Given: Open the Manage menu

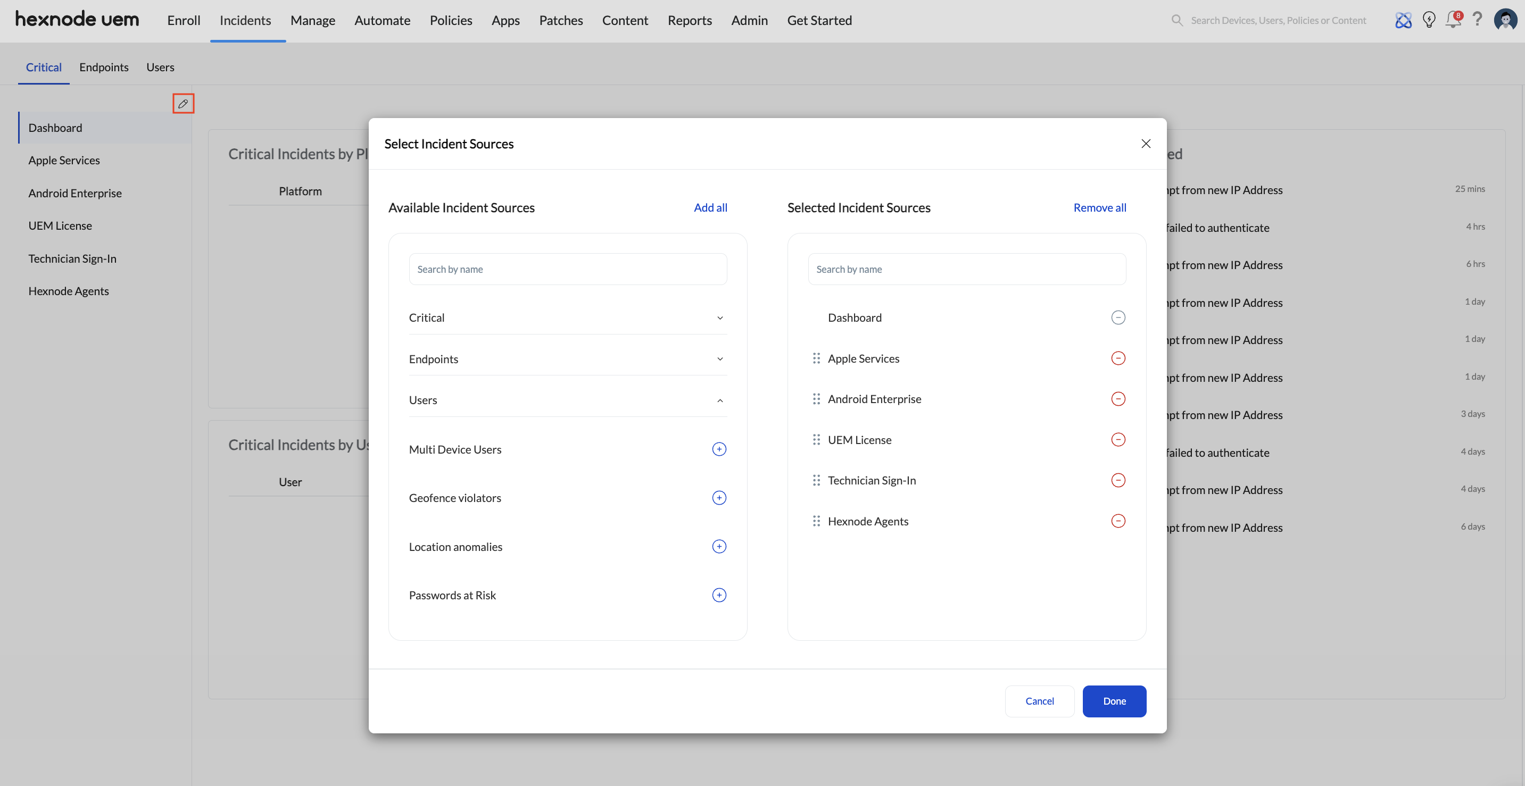Looking at the screenshot, I should tap(312, 20).
